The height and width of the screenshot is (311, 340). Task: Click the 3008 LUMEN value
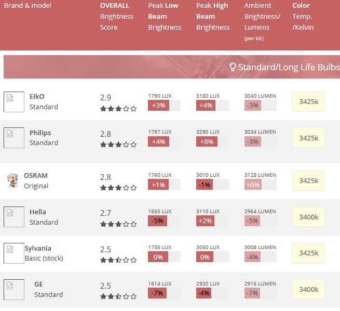click(x=260, y=248)
